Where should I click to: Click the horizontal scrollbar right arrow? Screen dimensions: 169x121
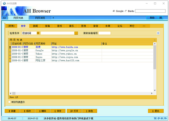(152, 93)
